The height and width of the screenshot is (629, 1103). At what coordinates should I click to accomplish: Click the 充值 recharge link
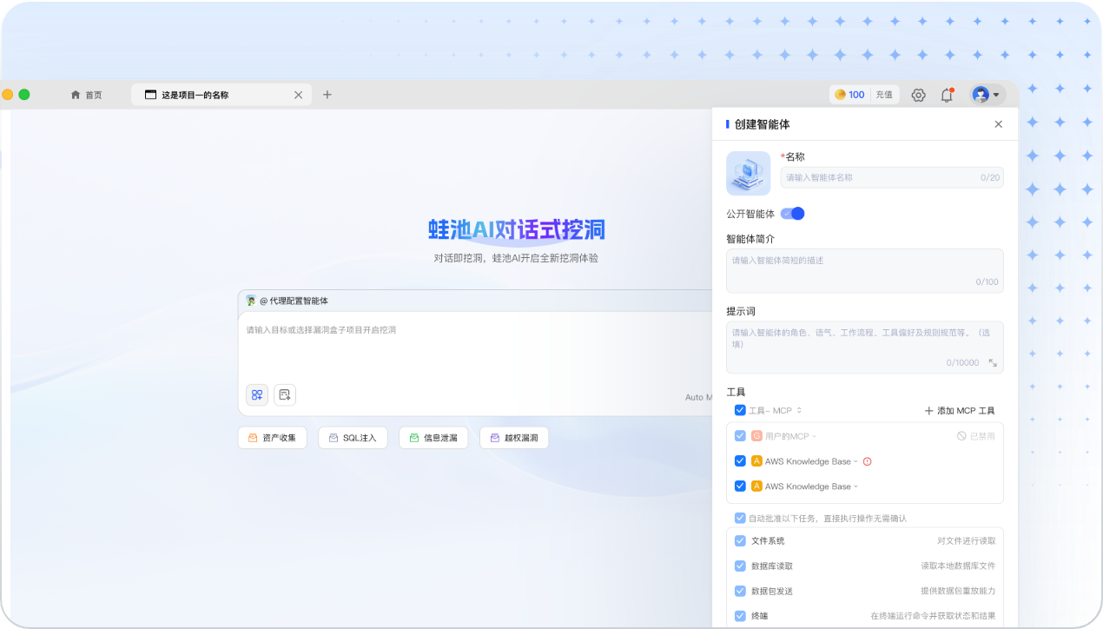pos(884,95)
